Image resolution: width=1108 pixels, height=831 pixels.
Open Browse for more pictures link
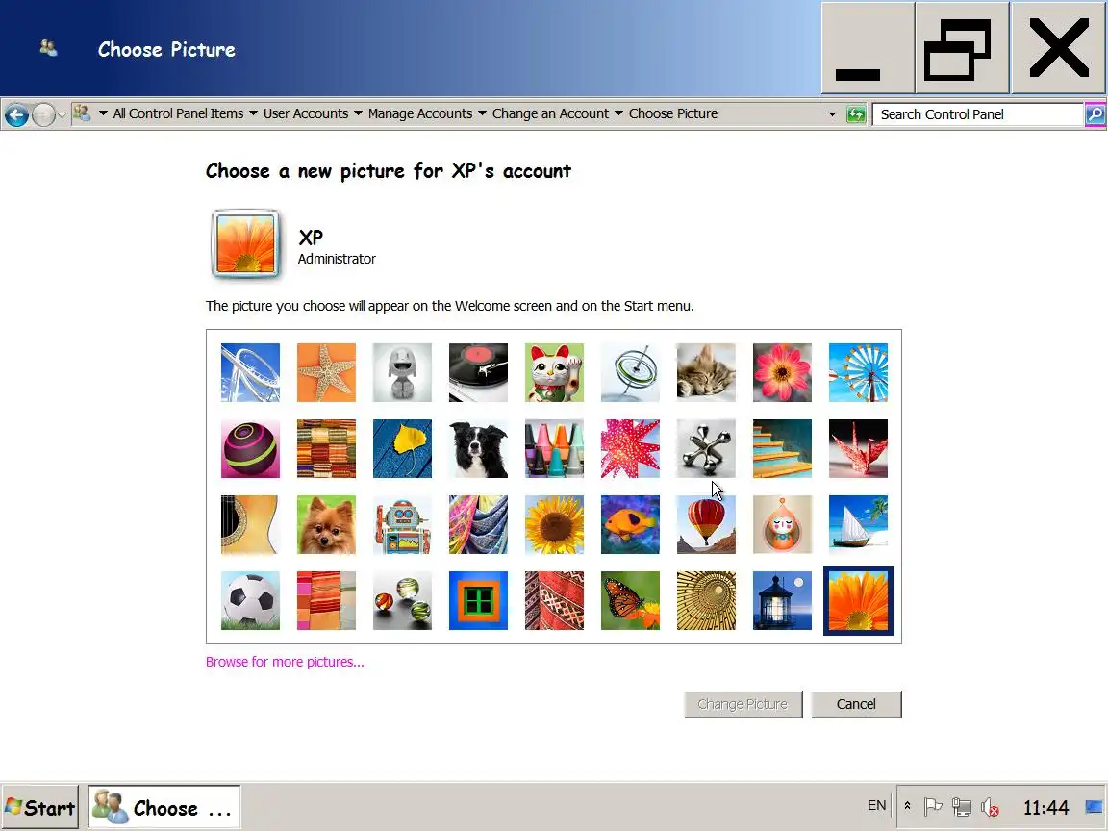[x=285, y=662]
